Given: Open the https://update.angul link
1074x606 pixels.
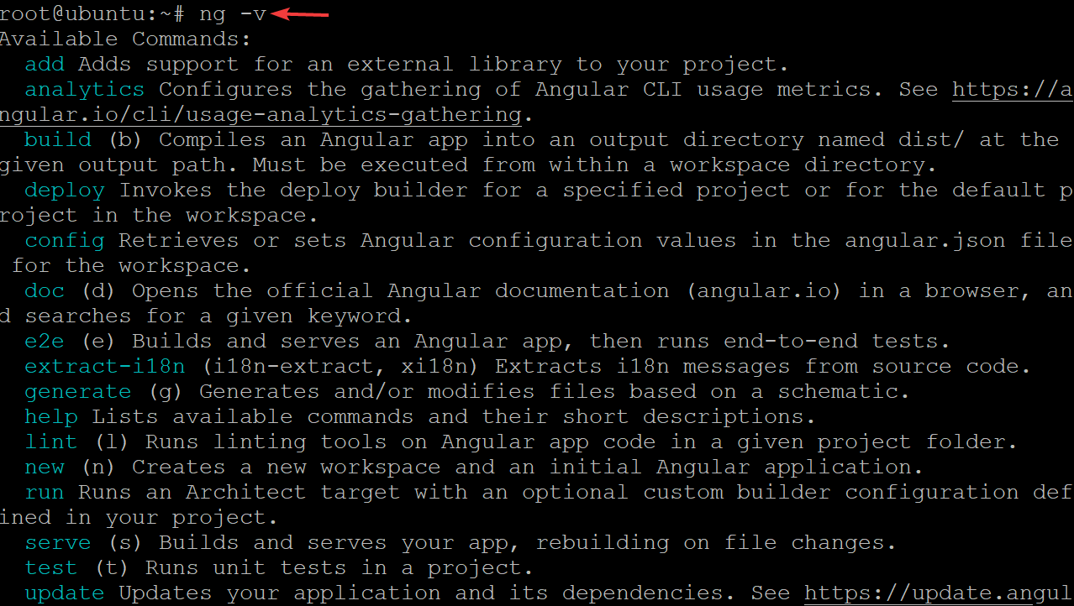Looking at the screenshot, I should point(939,593).
